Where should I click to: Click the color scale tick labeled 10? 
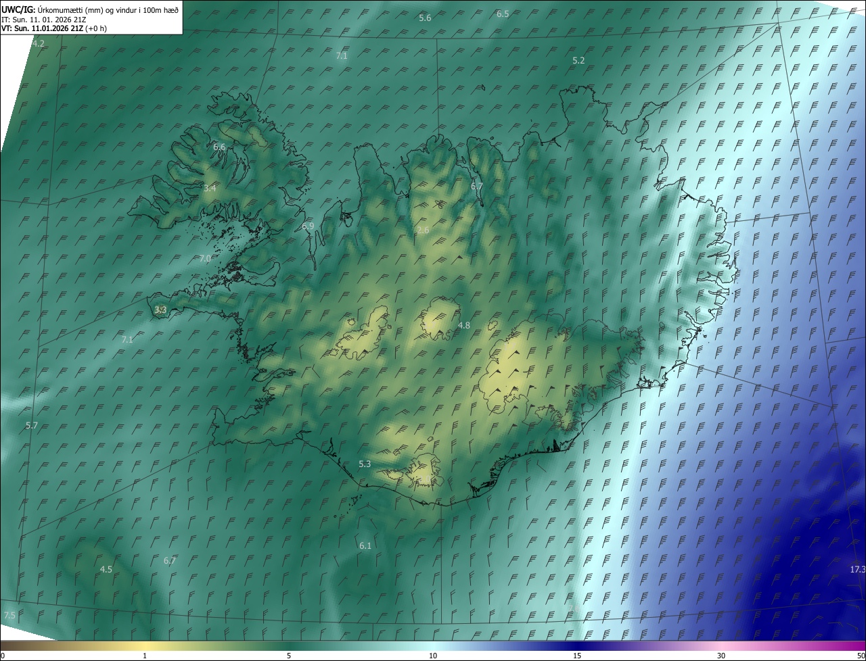(433, 656)
